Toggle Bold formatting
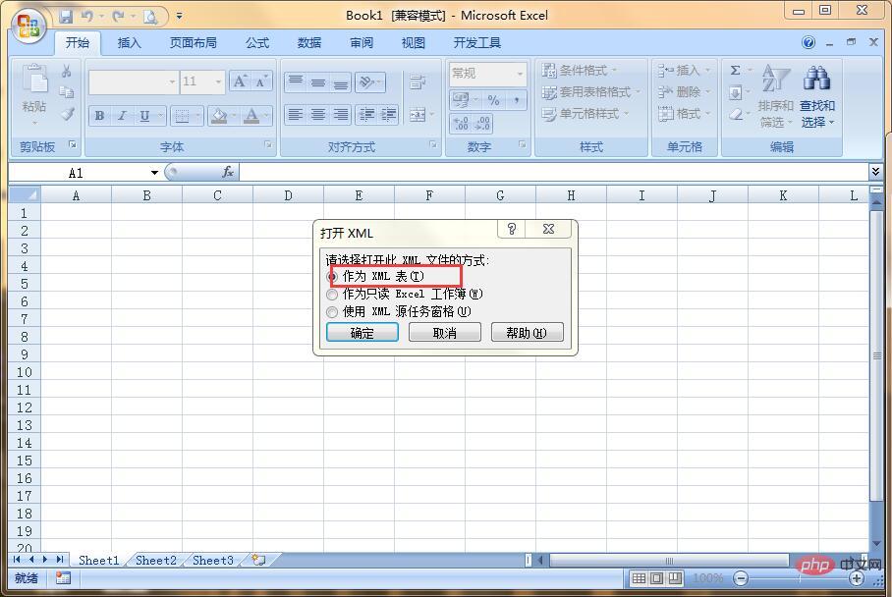The width and height of the screenshot is (892, 597). (99, 116)
